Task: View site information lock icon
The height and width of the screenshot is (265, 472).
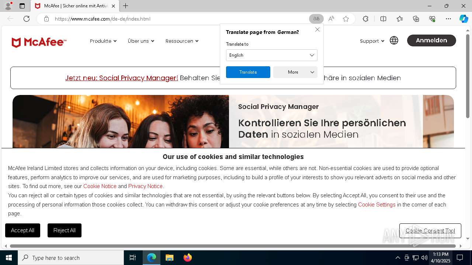Action: coord(46,19)
